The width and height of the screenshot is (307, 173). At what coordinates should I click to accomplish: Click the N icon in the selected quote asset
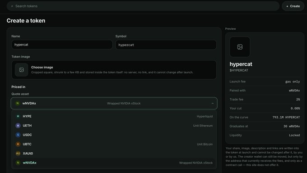[18, 103]
